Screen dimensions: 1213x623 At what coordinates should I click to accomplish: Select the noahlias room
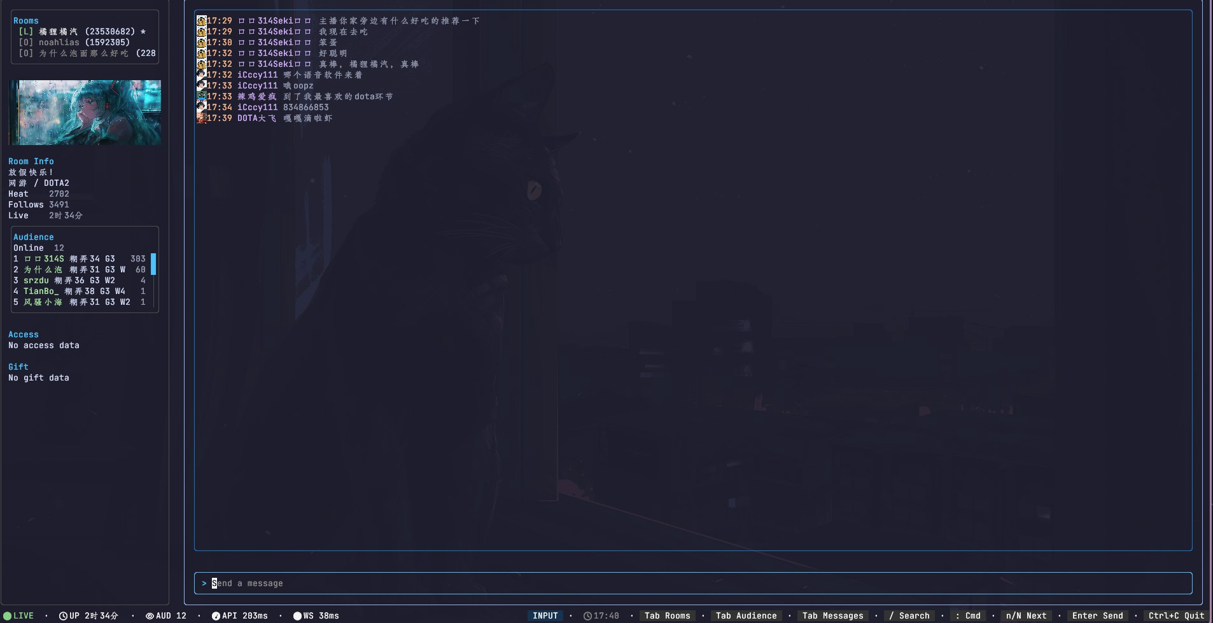[83, 43]
